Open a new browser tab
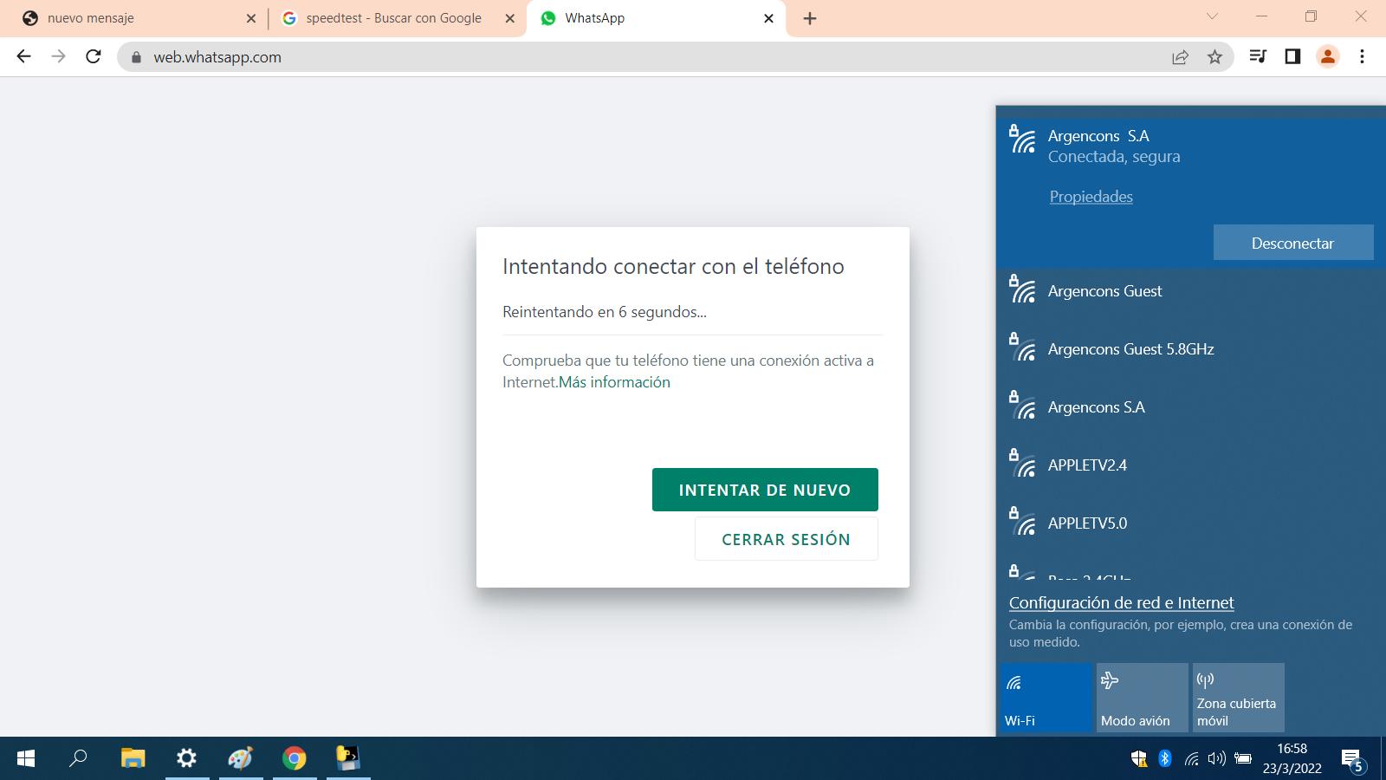This screenshot has width=1386, height=780. point(810,18)
